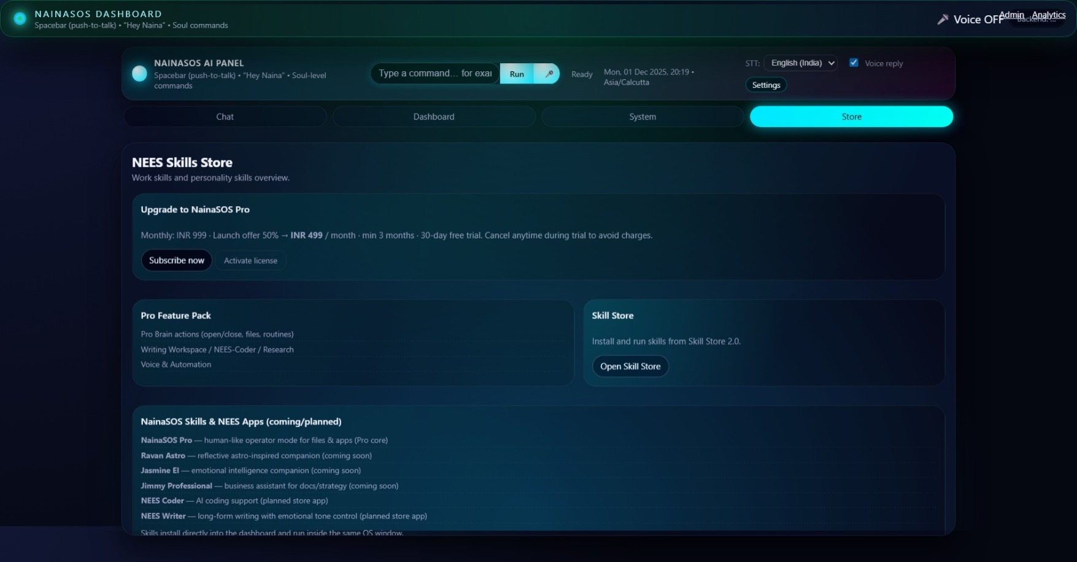The width and height of the screenshot is (1077, 562).
Task: Open the Admin link
Action: coord(1011,15)
